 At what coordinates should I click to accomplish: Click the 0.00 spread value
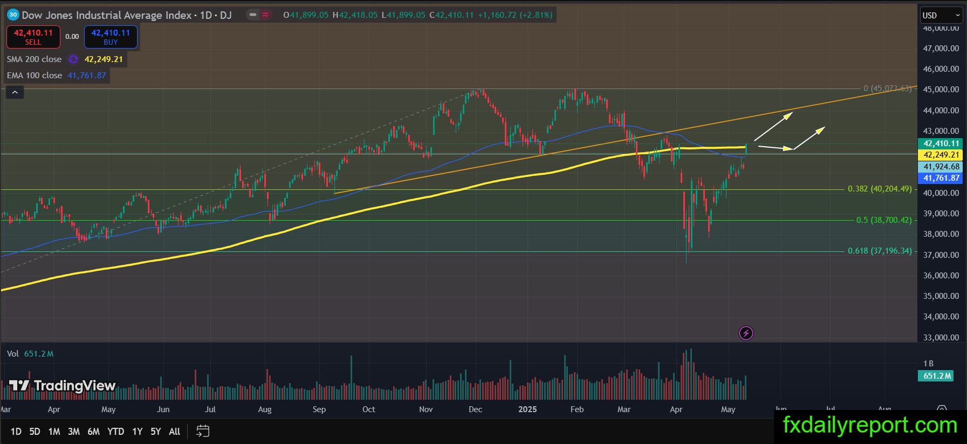[x=72, y=37]
